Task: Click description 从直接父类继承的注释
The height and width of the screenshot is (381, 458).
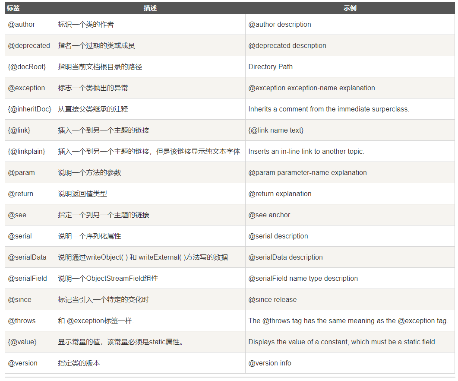Action: point(93,109)
